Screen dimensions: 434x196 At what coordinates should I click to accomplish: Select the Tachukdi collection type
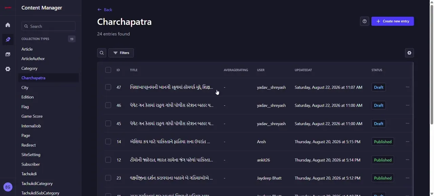point(29,174)
